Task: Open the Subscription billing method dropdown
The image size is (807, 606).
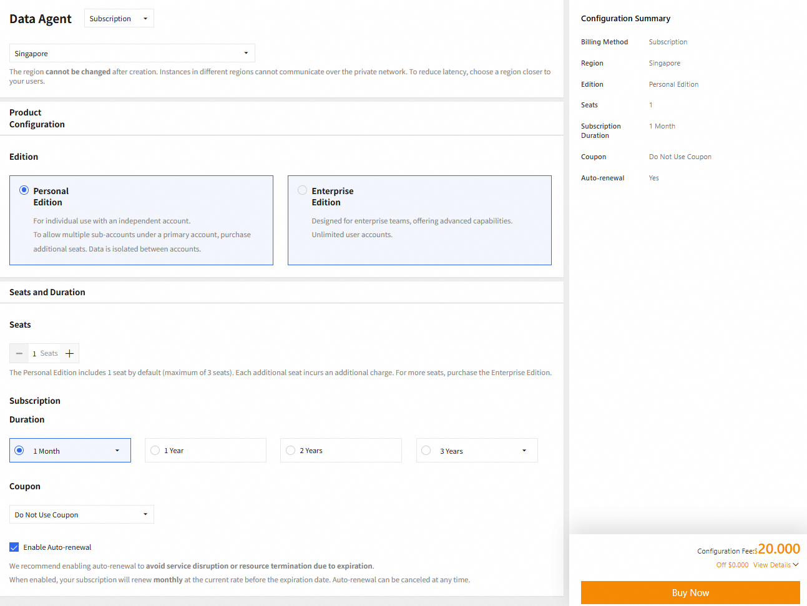Action: (x=119, y=19)
